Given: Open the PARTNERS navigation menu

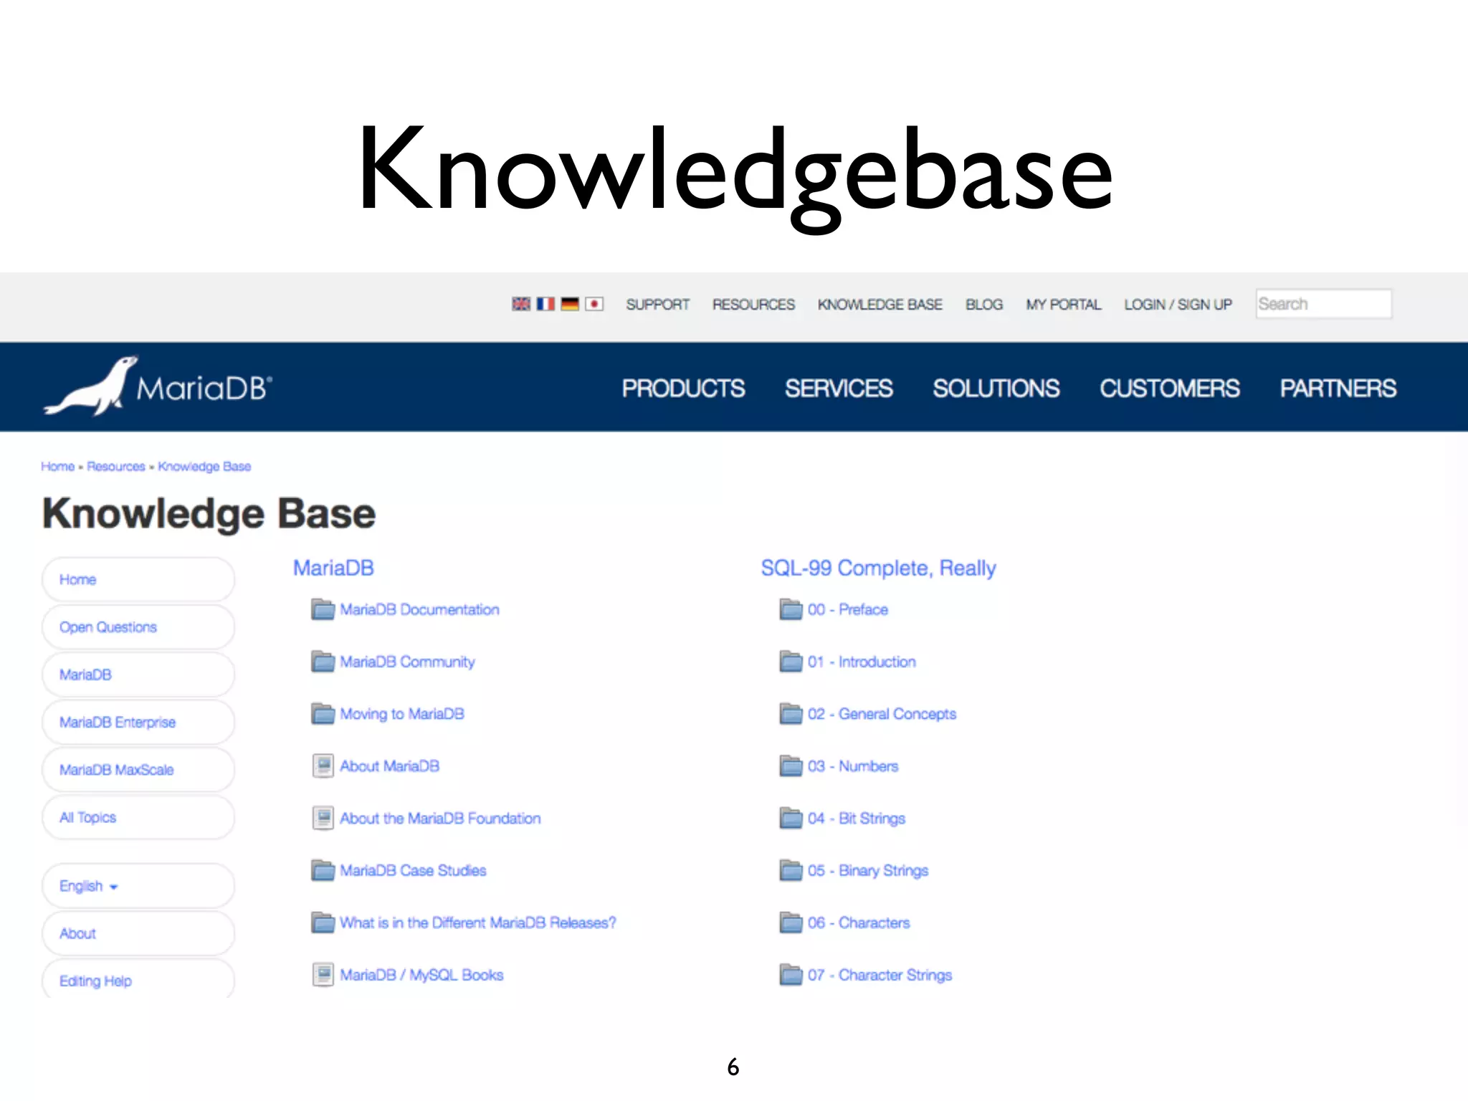Looking at the screenshot, I should point(1338,389).
